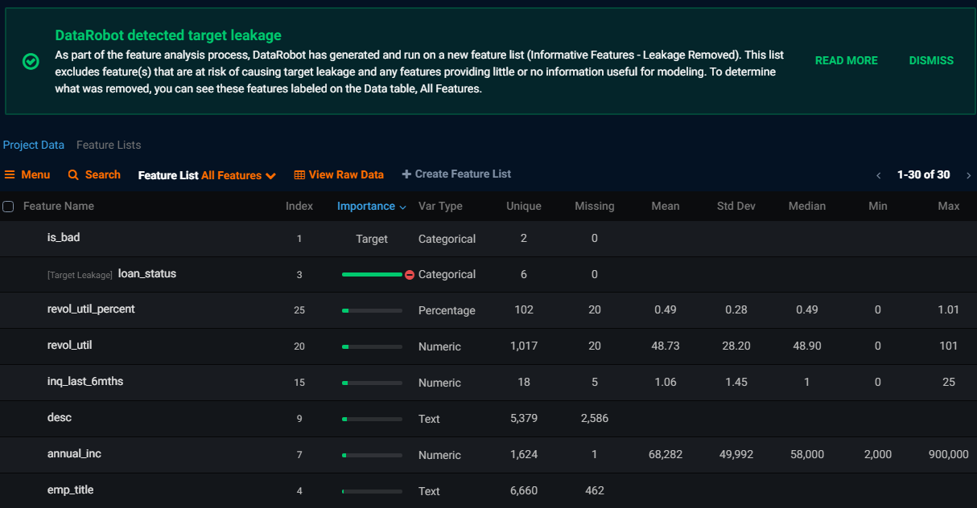Image resolution: width=977 pixels, height=508 pixels.
Task: Click the View Raw Data table icon
Action: point(299,174)
